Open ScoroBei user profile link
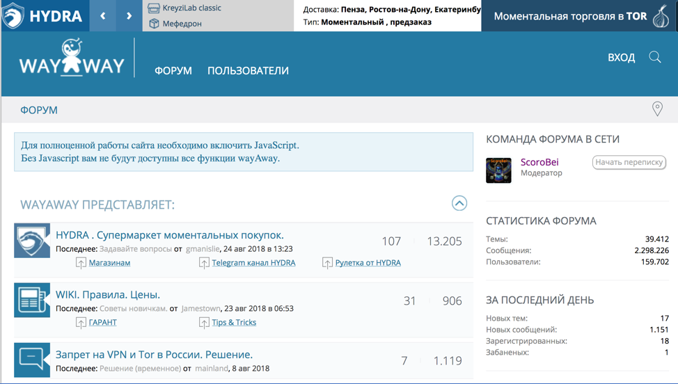 (x=539, y=162)
